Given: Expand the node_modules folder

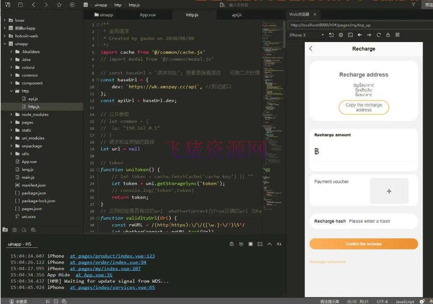Looking at the screenshot, I should [x=11, y=115].
